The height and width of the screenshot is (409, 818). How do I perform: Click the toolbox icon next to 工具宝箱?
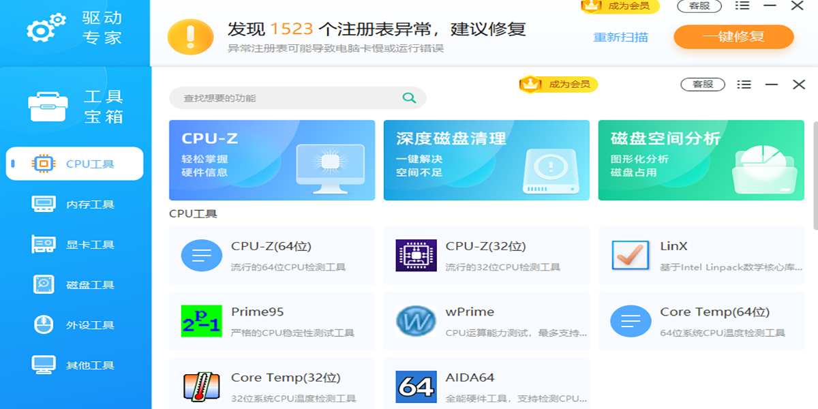click(x=48, y=107)
